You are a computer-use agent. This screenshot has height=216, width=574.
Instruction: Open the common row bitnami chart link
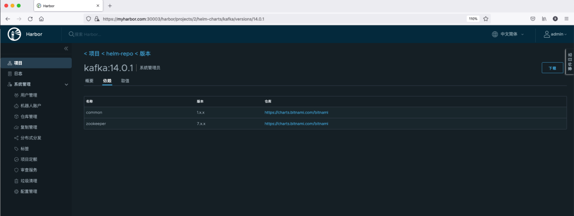click(297, 113)
